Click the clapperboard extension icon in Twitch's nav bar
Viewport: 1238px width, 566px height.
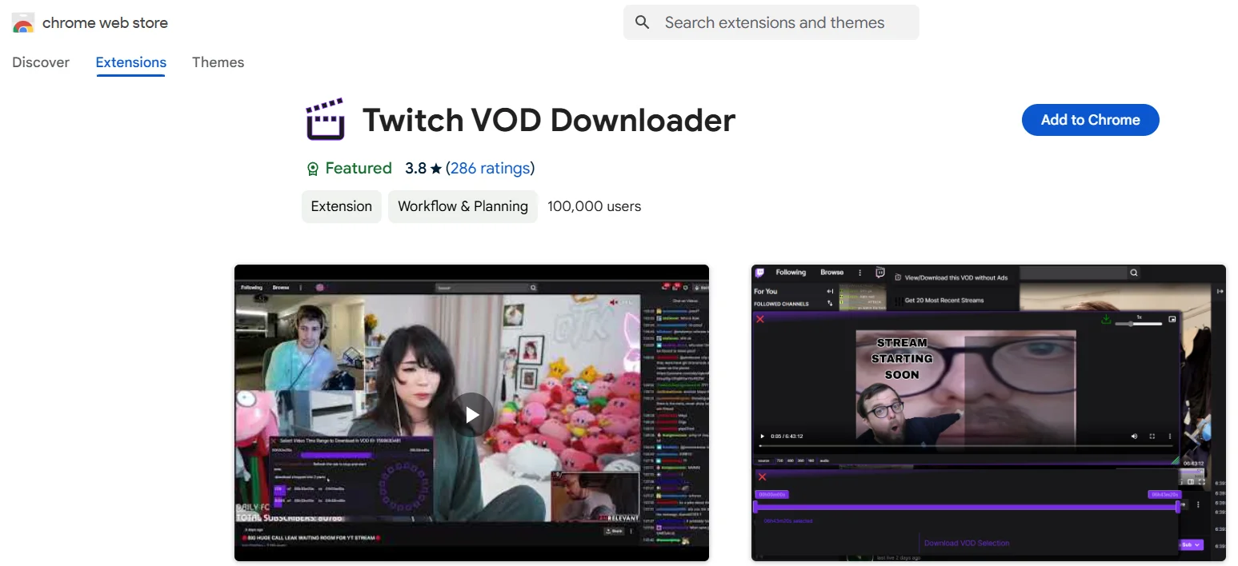(x=879, y=272)
